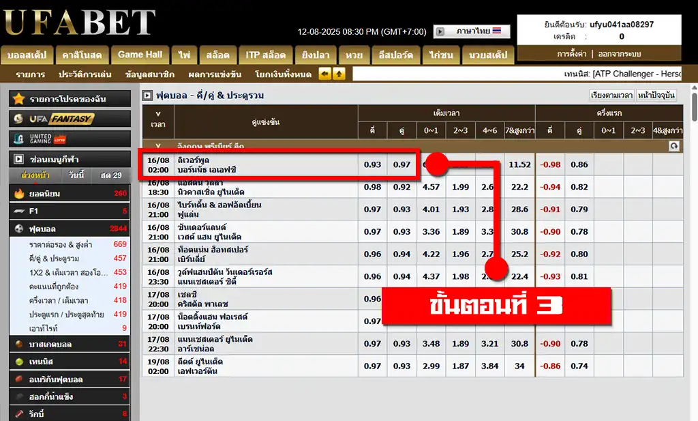Click the yellow left arrow icon

[325, 74]
